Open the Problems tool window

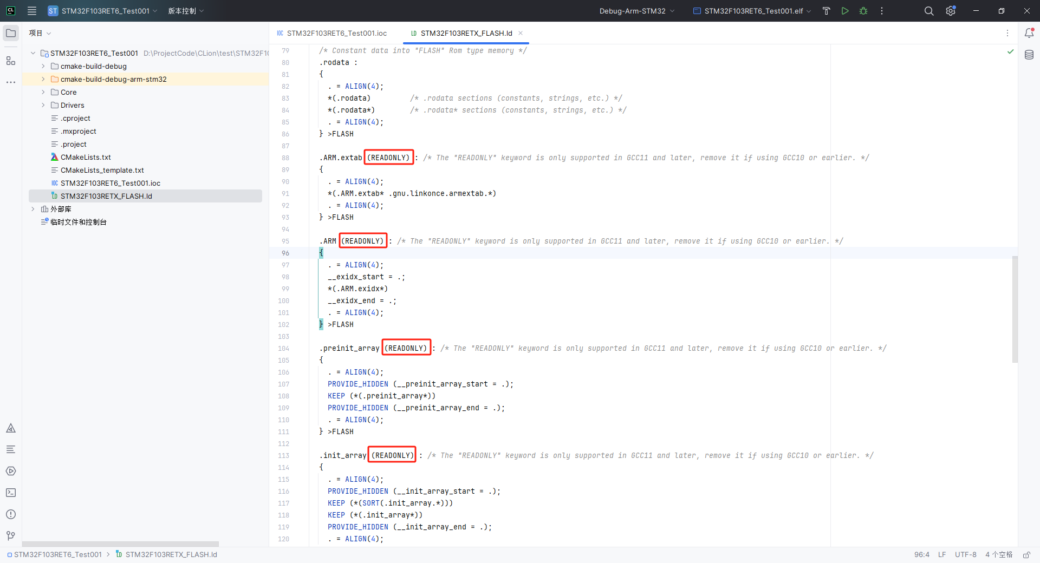coord(11,514)
